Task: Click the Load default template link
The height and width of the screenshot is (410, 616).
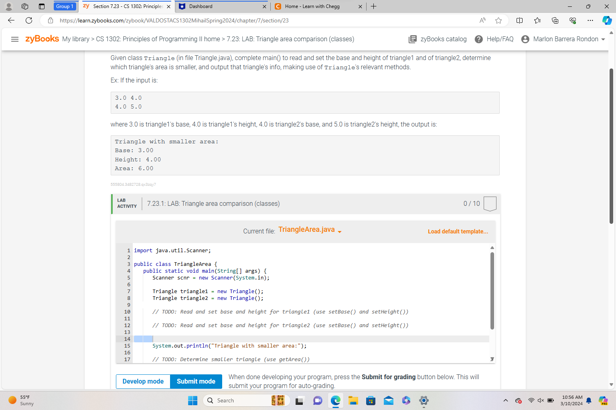Action: point(458,231)
